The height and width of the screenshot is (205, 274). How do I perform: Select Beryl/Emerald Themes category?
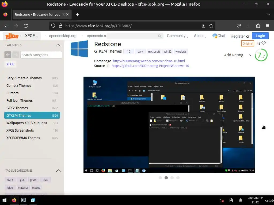32,78
